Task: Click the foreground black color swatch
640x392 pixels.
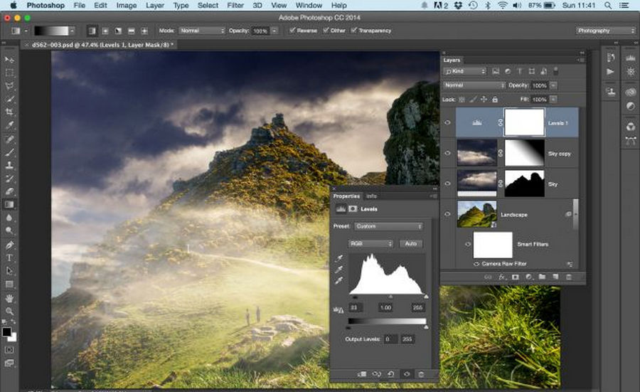Action: coord(6,332)
